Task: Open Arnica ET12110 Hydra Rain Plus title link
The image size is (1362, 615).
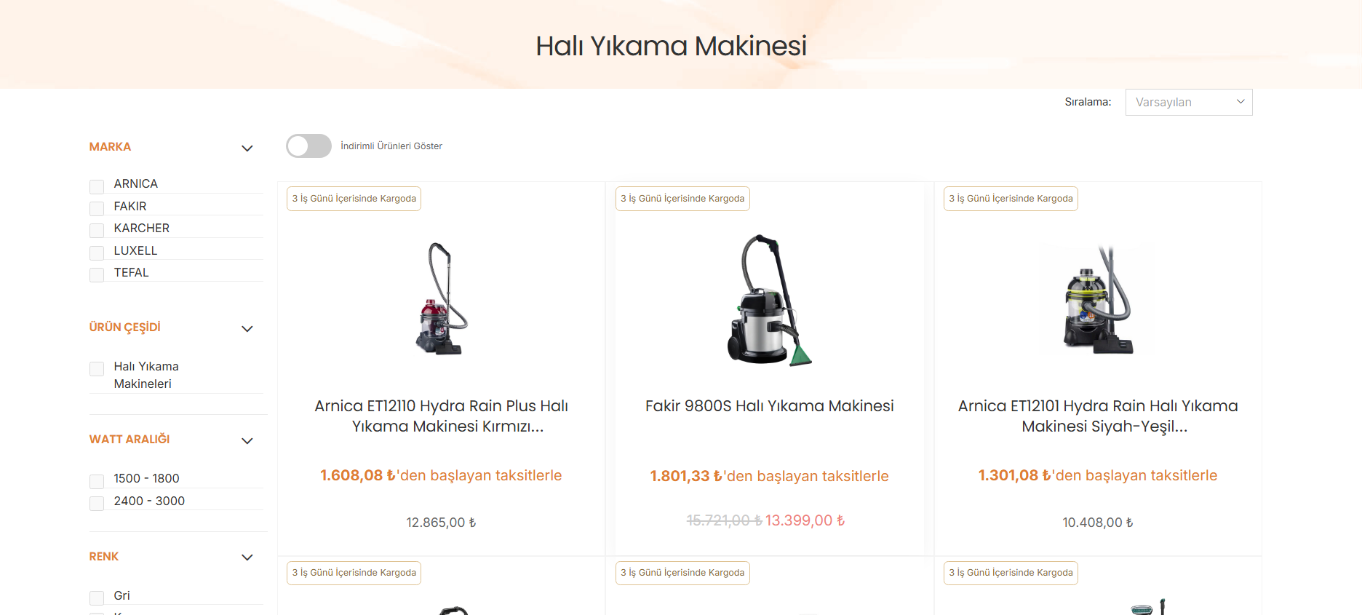Action: coord(442,416)
